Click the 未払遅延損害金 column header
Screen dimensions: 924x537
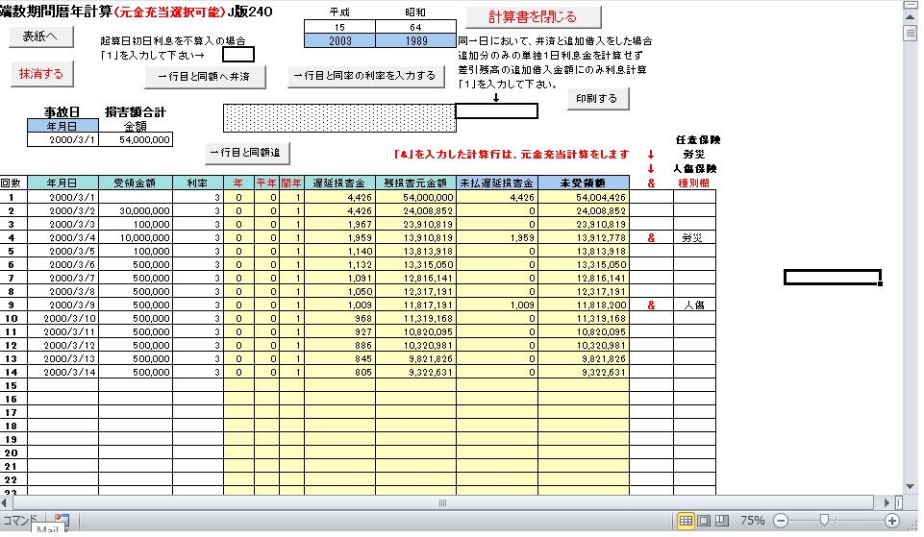[497, 183]
